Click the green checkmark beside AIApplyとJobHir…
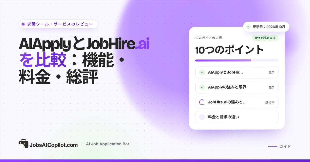This screenshot has width=310, height=162. click(x=202, y=72)
